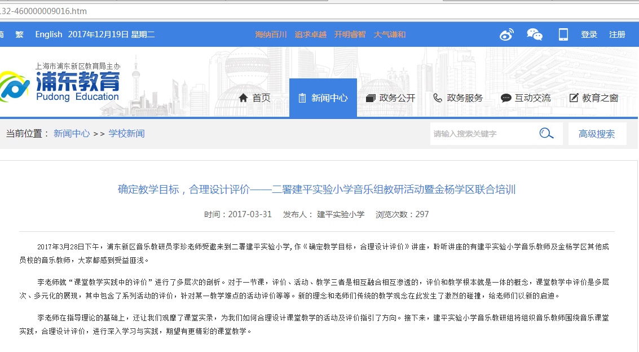Click first paragraph starting 2017年3月28日下午
Screen dimensions: 639x352
point(314,253)
